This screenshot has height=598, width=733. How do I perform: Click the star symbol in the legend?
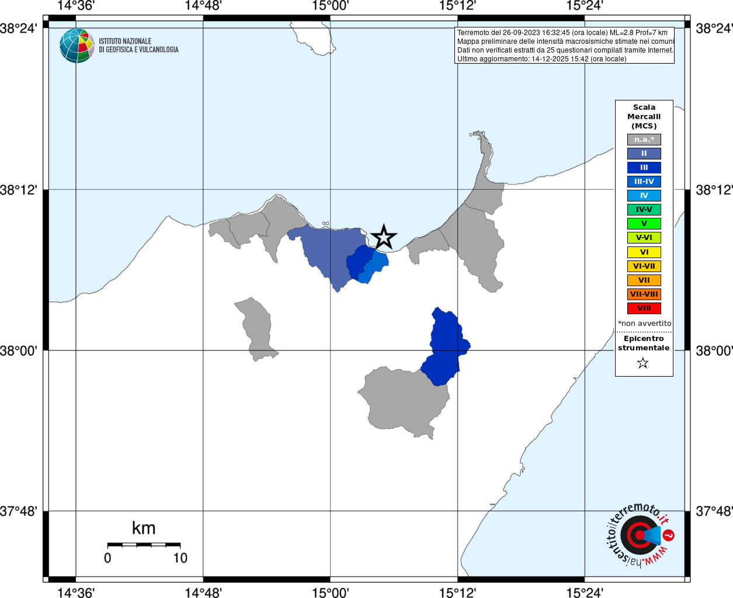point(643,363)
